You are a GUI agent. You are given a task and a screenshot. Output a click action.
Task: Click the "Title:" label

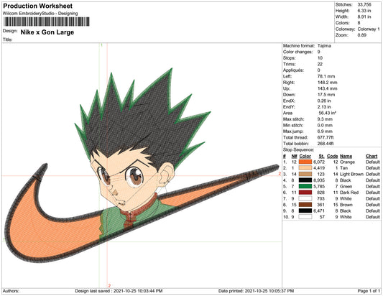click(x=8, y=40)
